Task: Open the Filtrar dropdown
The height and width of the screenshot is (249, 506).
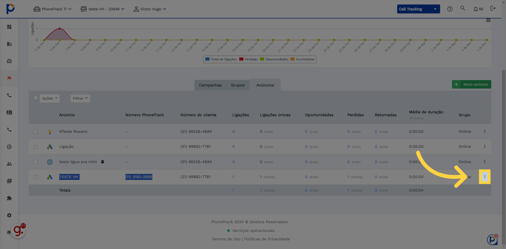Action: pos(80,98)
